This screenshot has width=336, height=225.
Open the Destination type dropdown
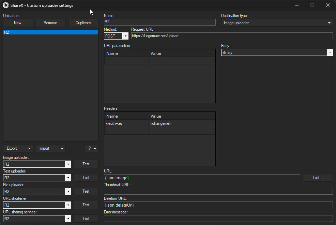pos(277,23)
